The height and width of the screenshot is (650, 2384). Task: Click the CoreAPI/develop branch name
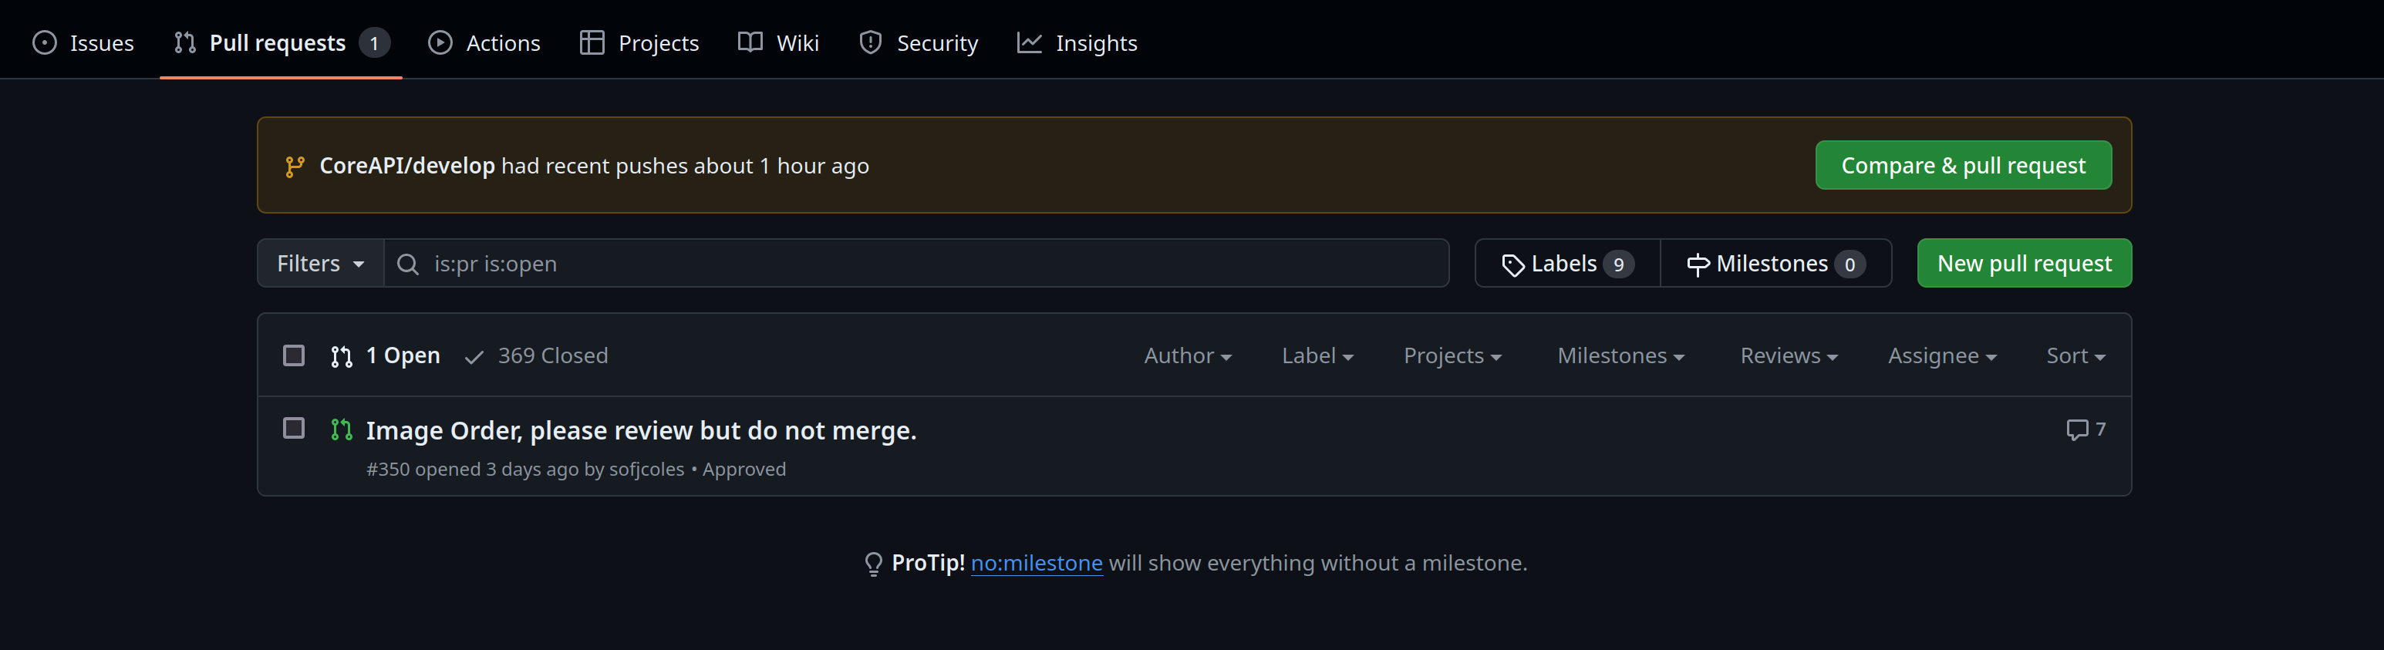tap(406, 166)
